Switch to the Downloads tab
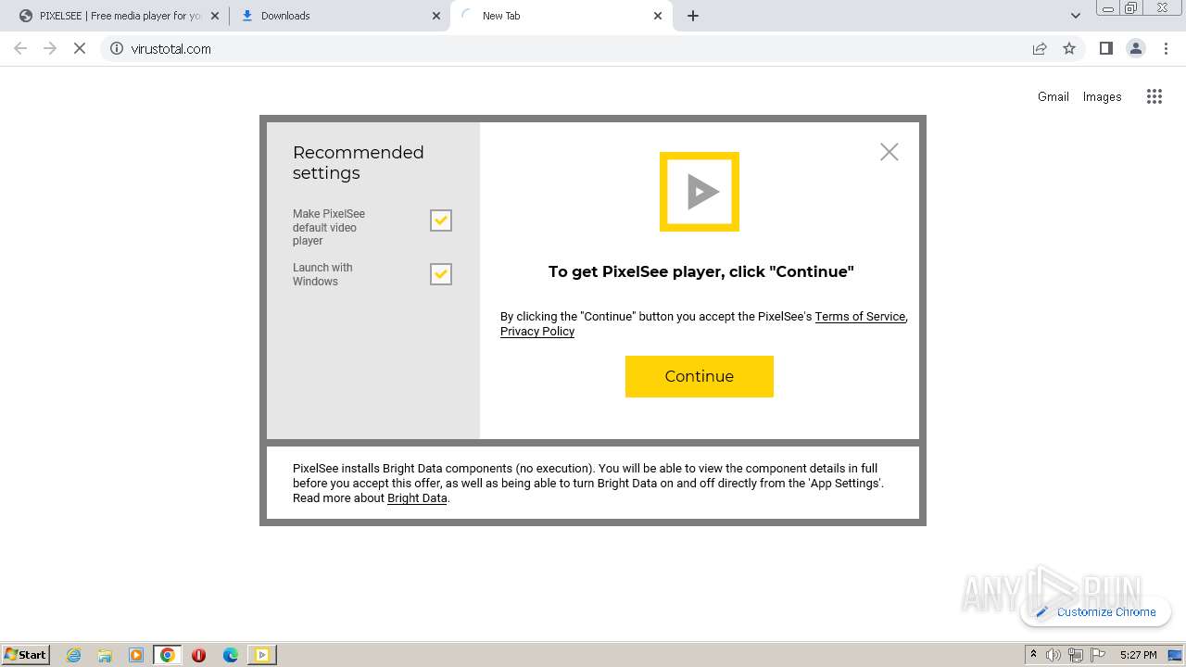1186x667 pixels. coord(341,16)
